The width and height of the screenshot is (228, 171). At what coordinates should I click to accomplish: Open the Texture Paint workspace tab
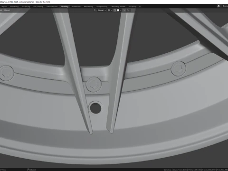[x=52, y=7]
